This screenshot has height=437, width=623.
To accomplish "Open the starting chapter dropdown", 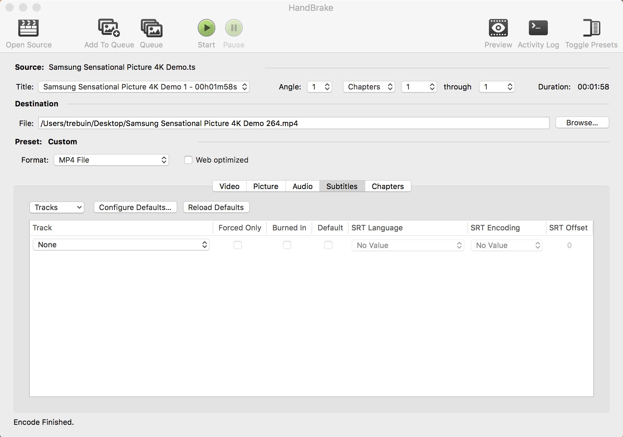I will pos(419,87).
